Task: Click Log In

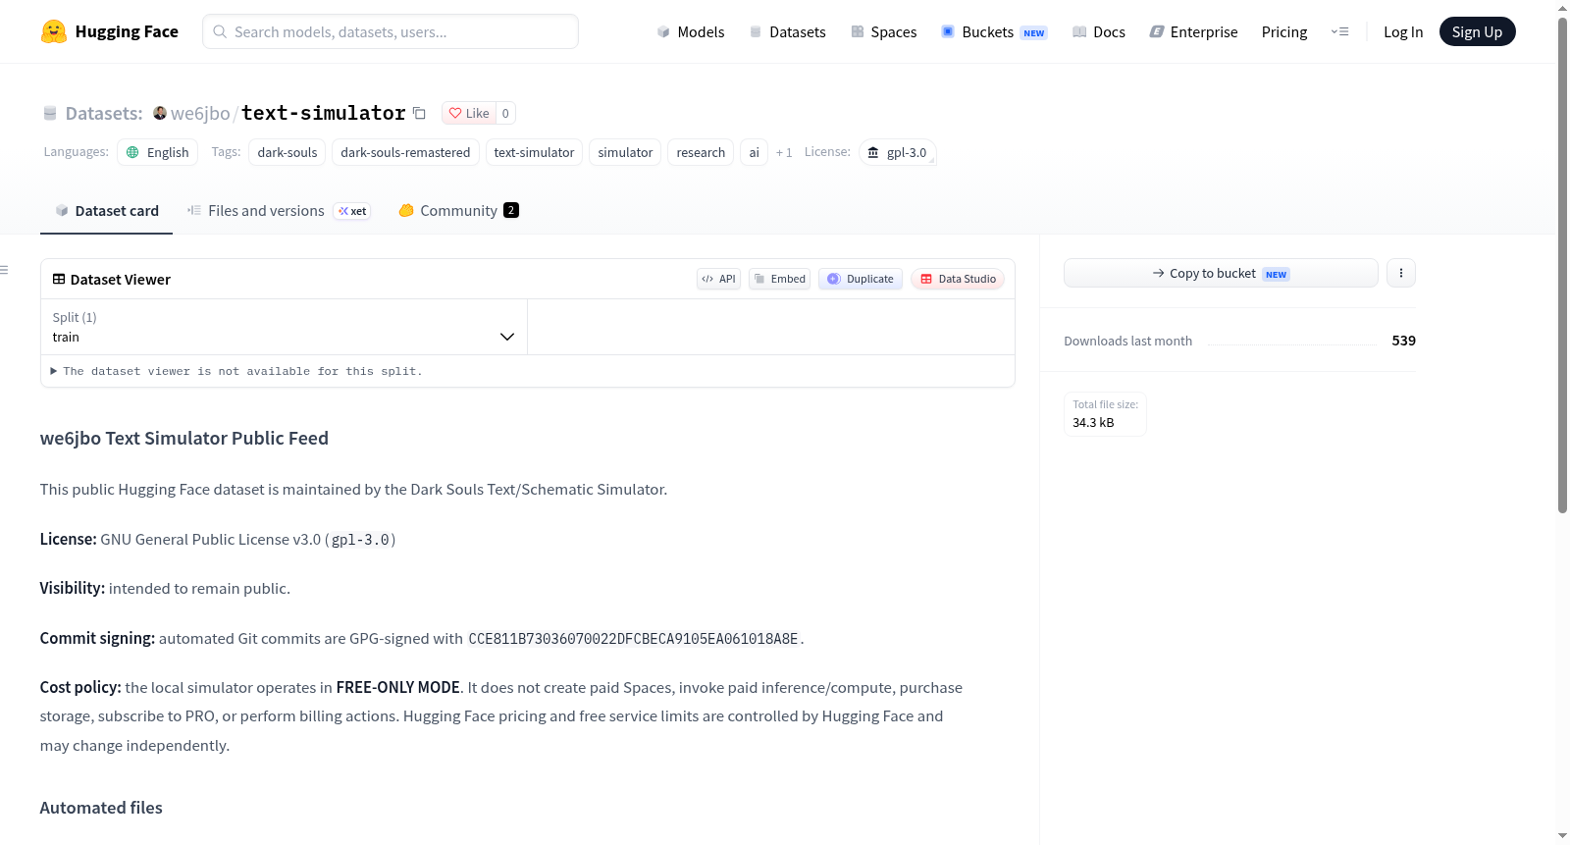Action: click(1403, 31)
